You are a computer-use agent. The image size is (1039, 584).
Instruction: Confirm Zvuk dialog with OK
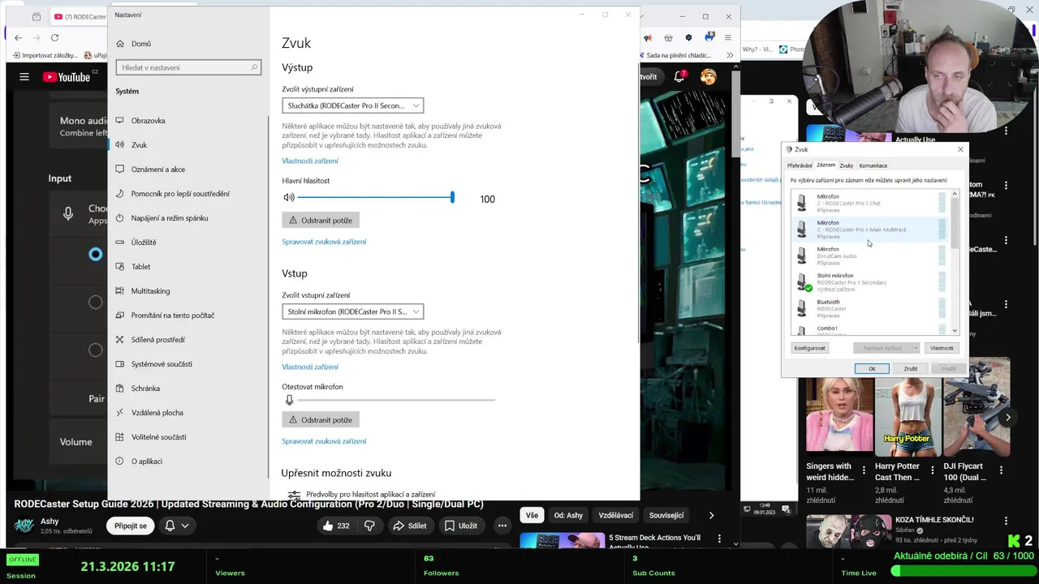coord(872,369)
